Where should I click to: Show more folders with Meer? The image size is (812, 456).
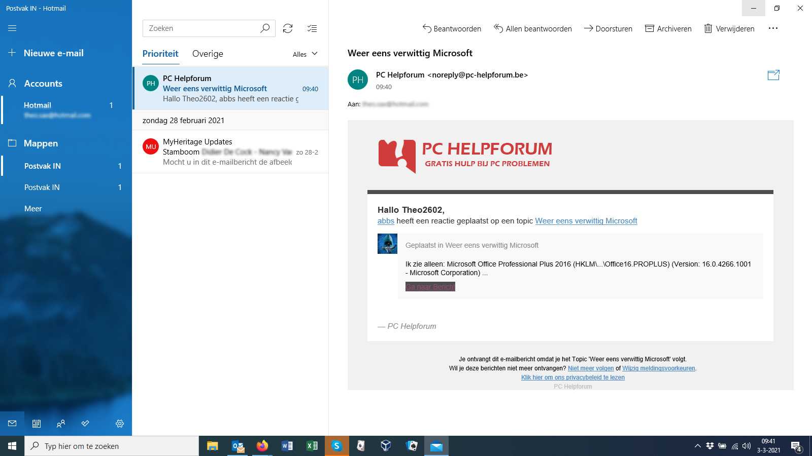[33, 208]
